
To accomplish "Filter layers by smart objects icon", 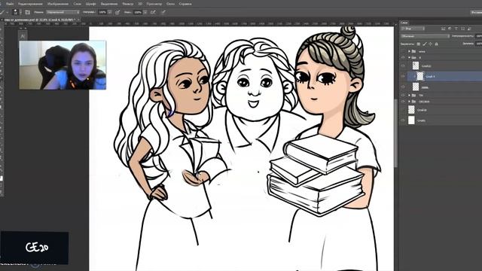I will (x=469, y=29).
